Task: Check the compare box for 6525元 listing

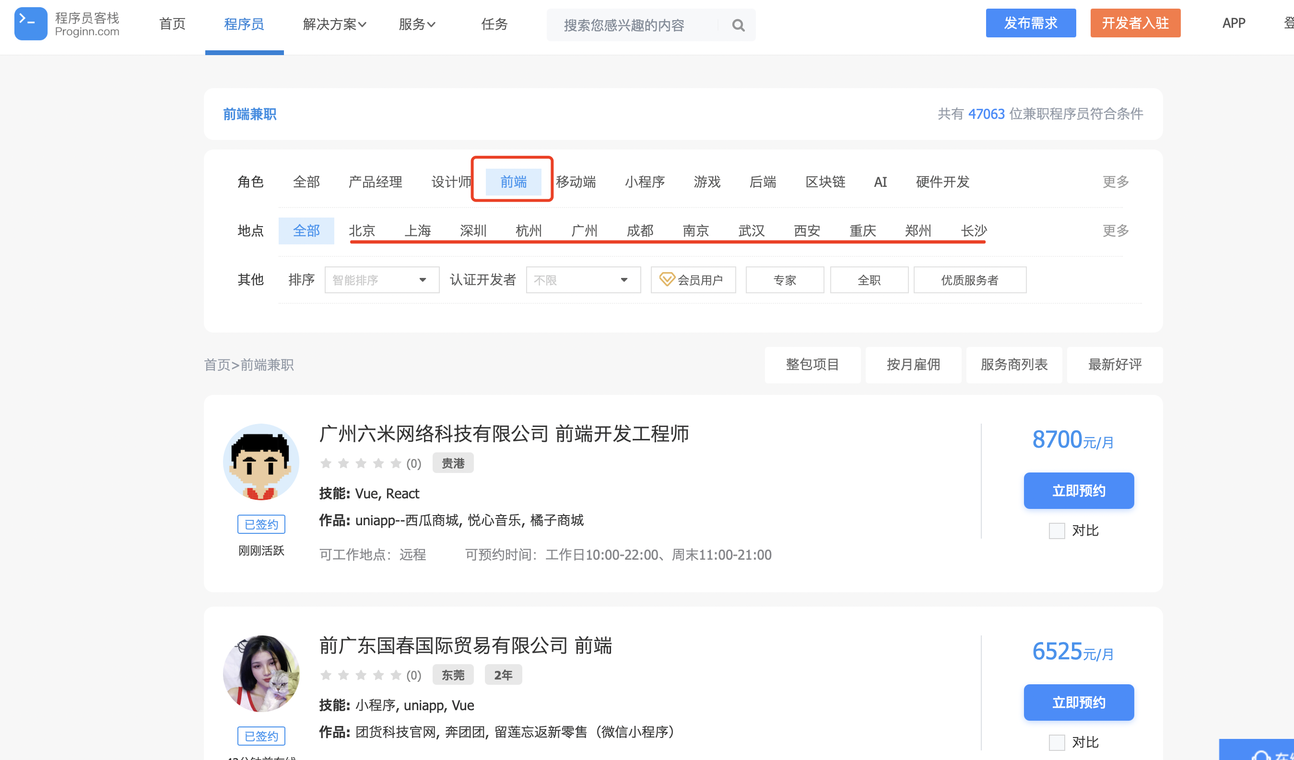Action: click(x=1056, y=742)
